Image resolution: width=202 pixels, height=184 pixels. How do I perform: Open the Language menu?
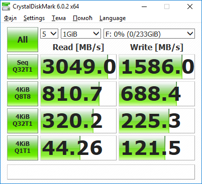(x=113, y=18)
